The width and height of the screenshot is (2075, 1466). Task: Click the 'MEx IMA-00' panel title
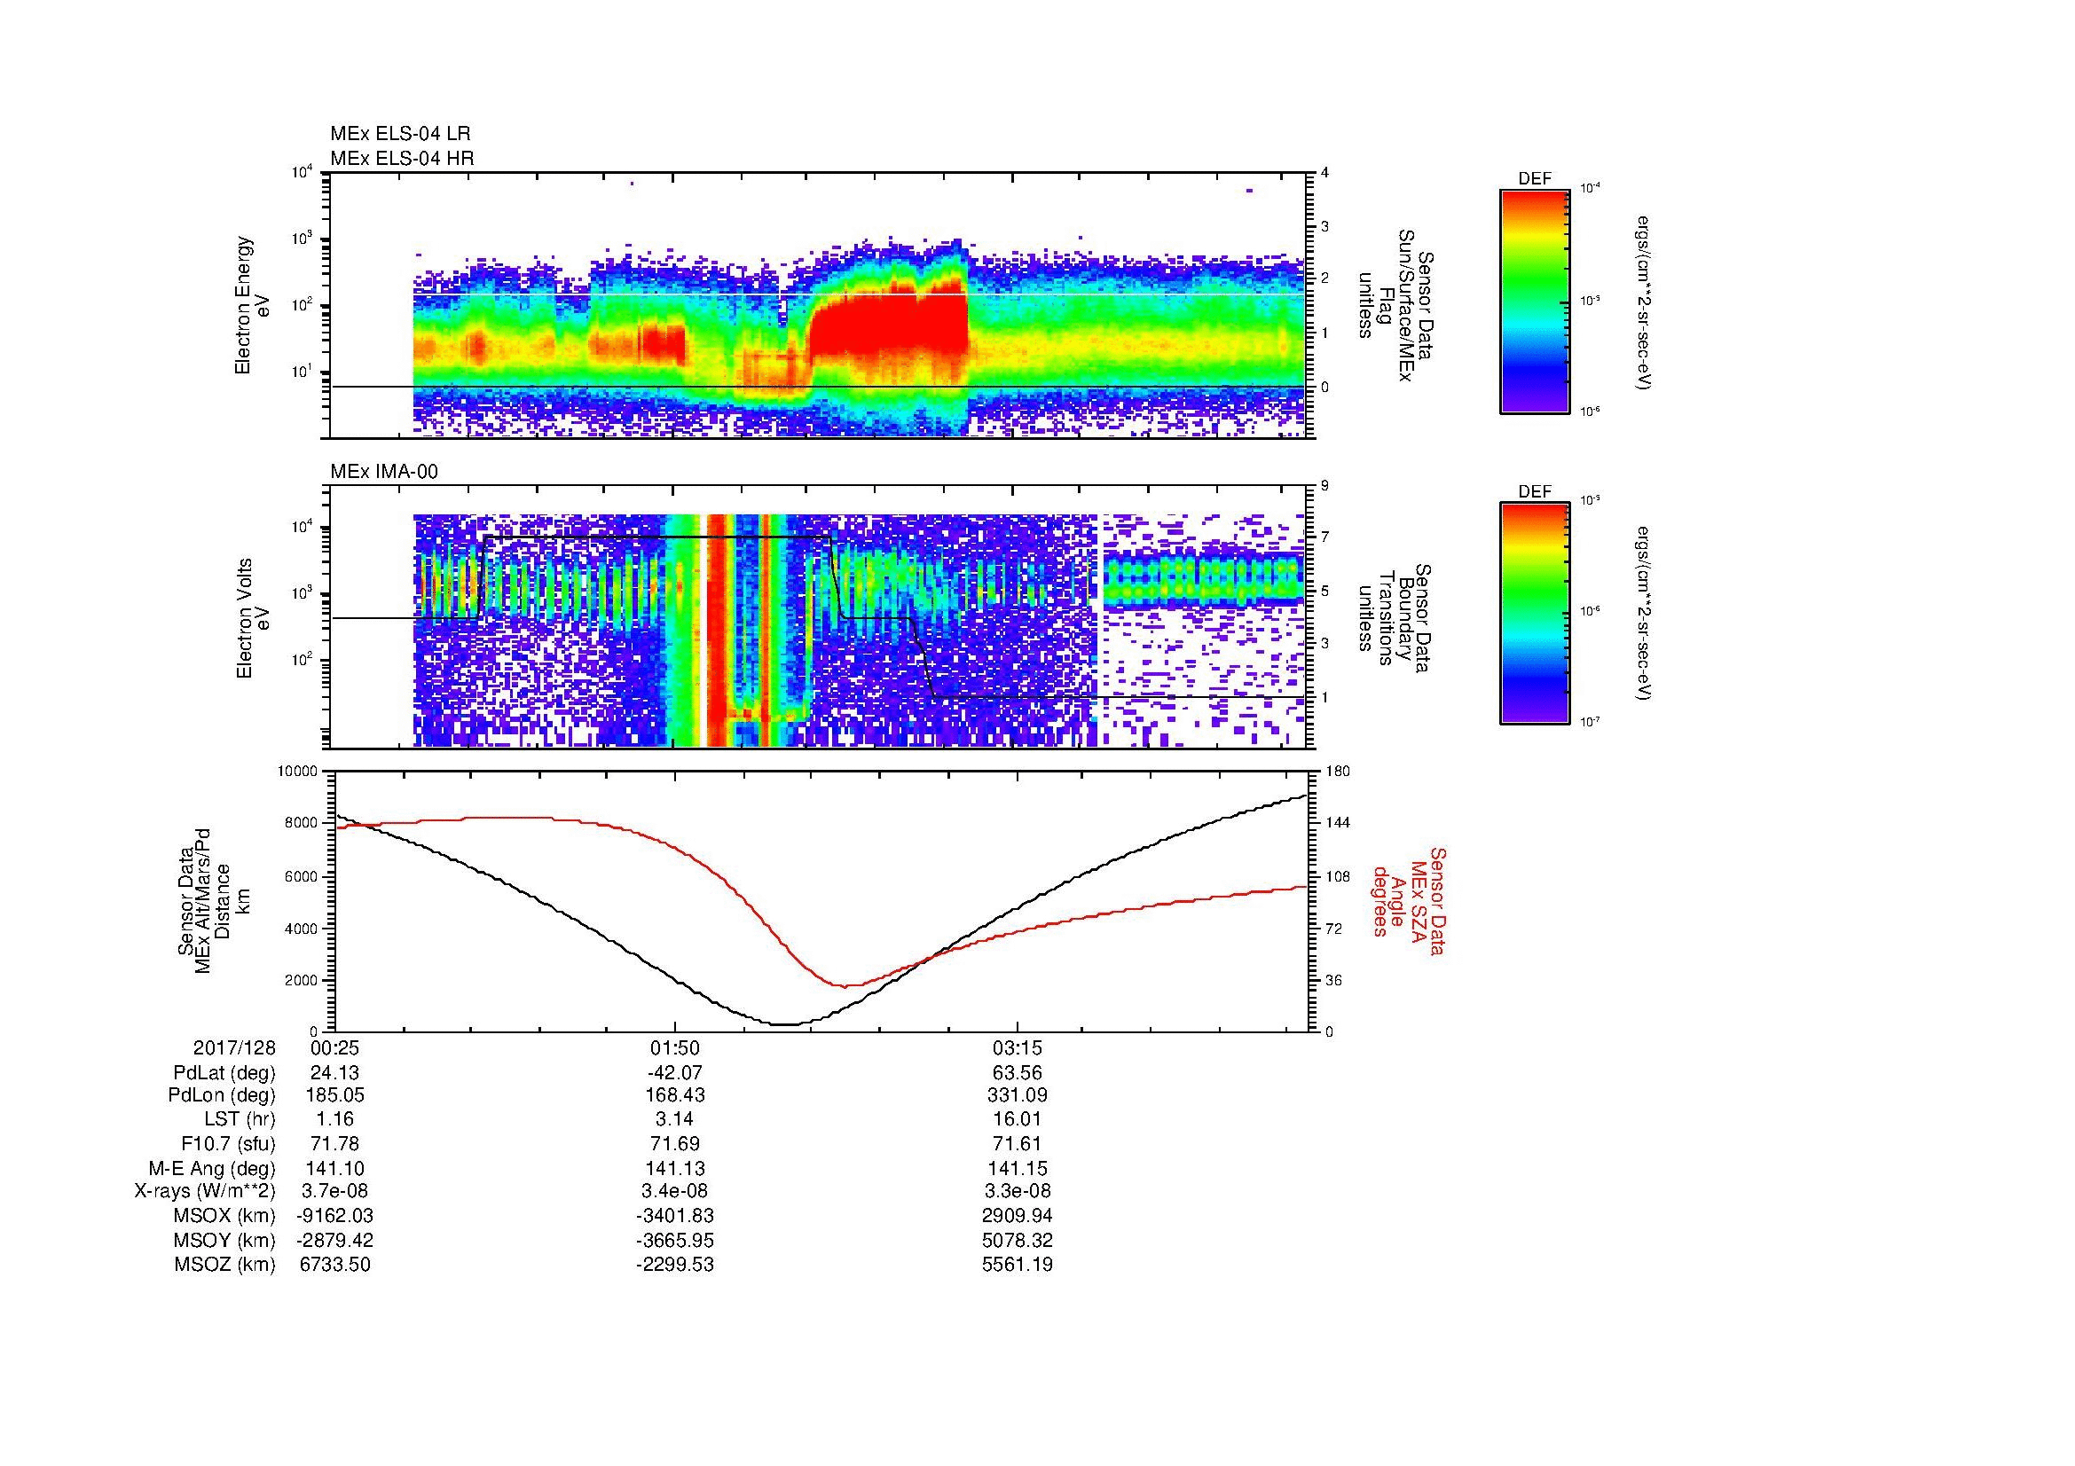pyautogui.click(x=384, y=472)
